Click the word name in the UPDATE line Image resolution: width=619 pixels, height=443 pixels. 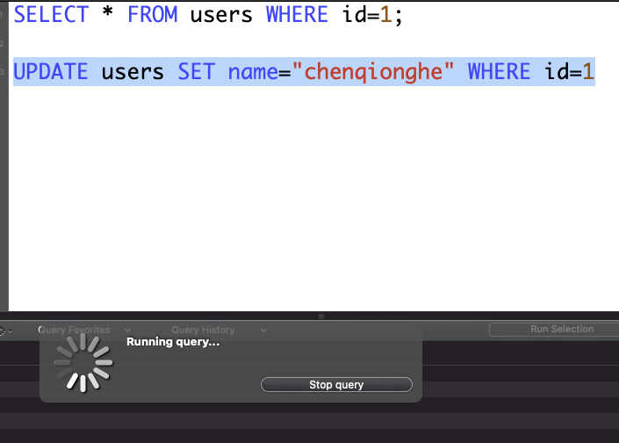pos(253,72)
